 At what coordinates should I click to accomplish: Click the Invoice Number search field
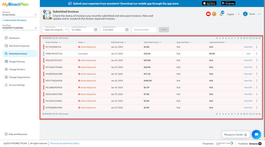pos(144,30)
